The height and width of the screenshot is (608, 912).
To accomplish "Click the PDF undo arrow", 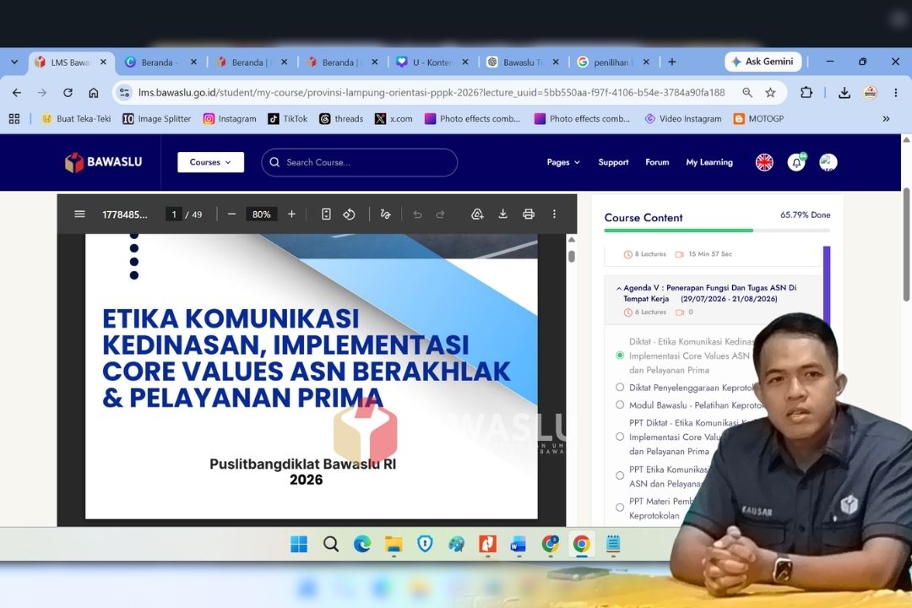I will (417, 214).
